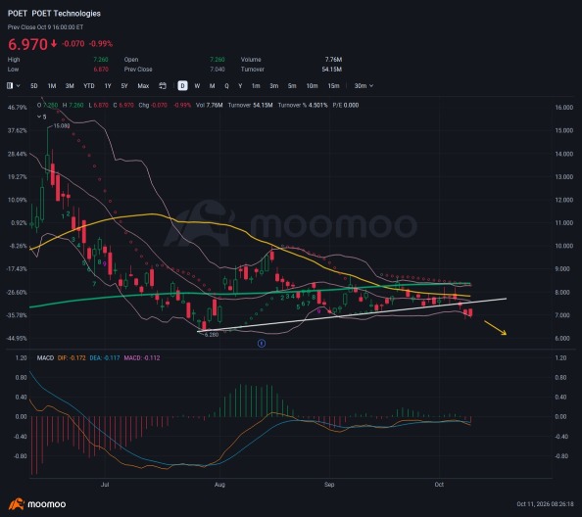Select the 5m interval
Viewport: 582px width, 517px height.
[x=292, y=85]
